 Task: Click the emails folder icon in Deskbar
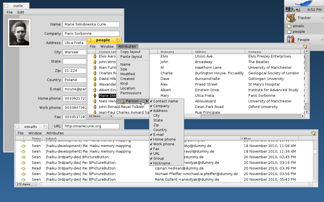click(x=289, y=26)
